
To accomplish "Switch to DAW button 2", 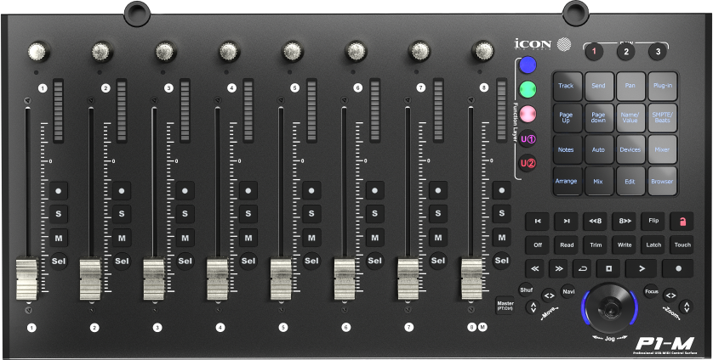I will point(625,52).
